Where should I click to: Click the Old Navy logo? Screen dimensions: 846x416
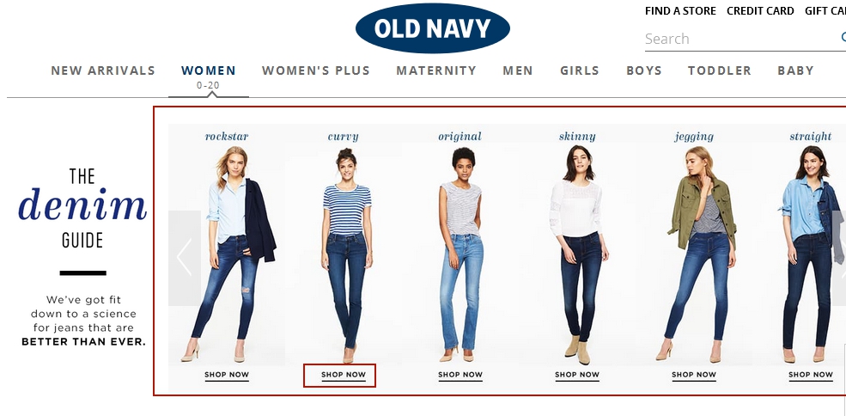pyautogui.click(x=432, y=28)
